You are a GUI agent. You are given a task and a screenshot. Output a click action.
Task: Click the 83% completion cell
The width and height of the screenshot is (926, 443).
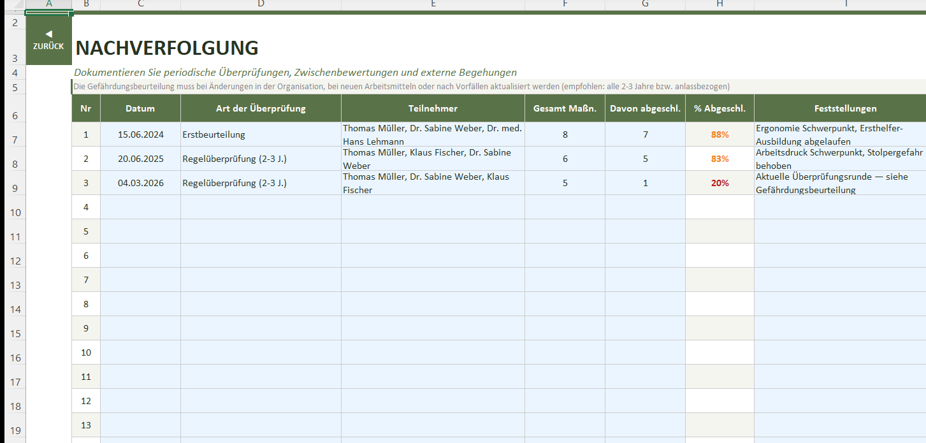720,159
